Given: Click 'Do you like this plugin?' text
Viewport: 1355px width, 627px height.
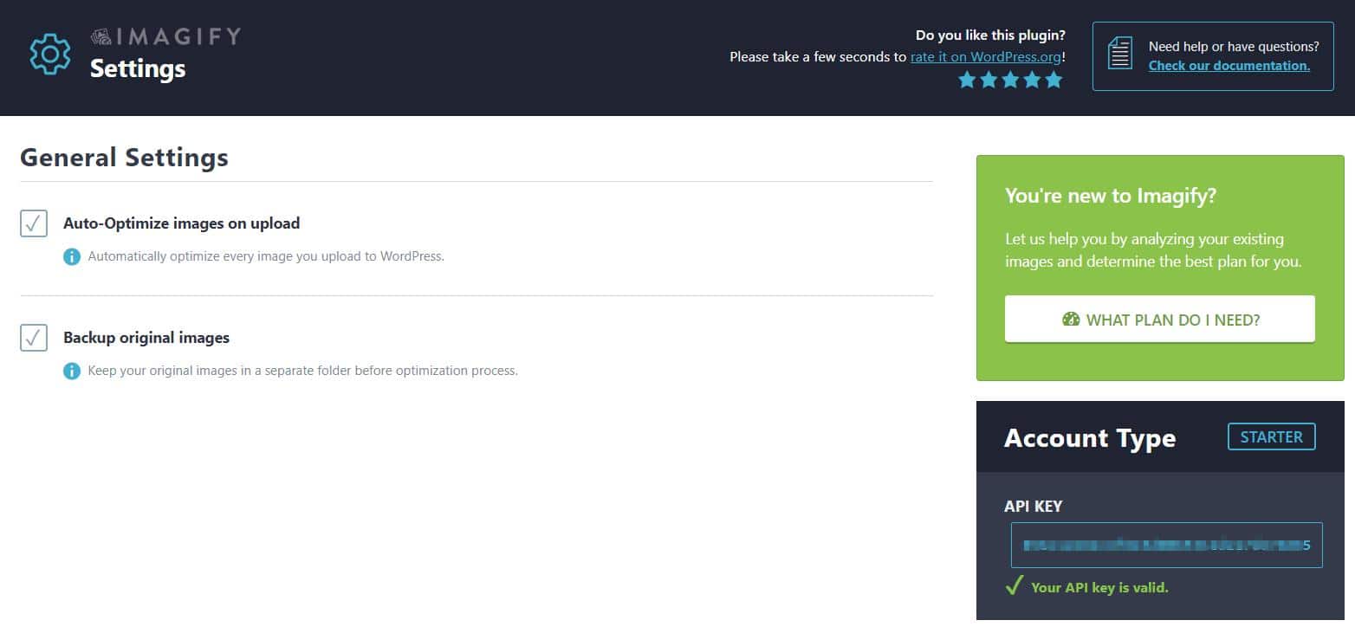Looking at the screenshot, I should click(x=990, y=36).
